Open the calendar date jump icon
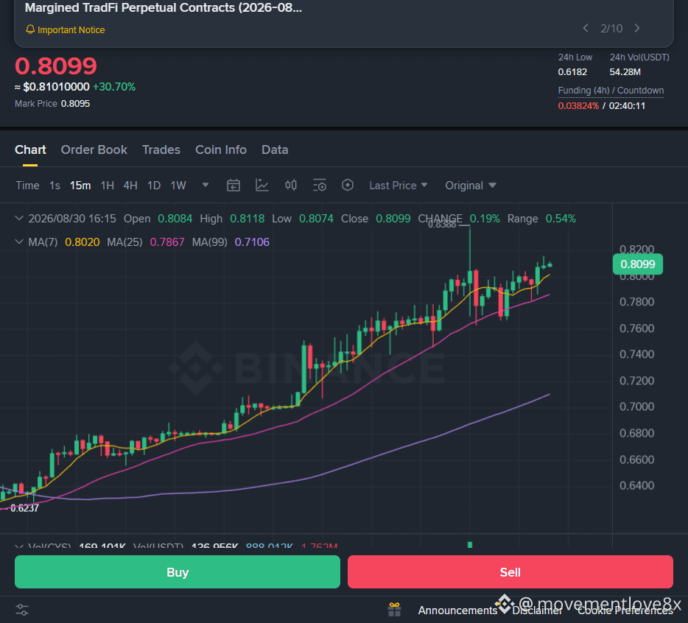The height and width of the screenshot is (623, 688). [234, 185]
